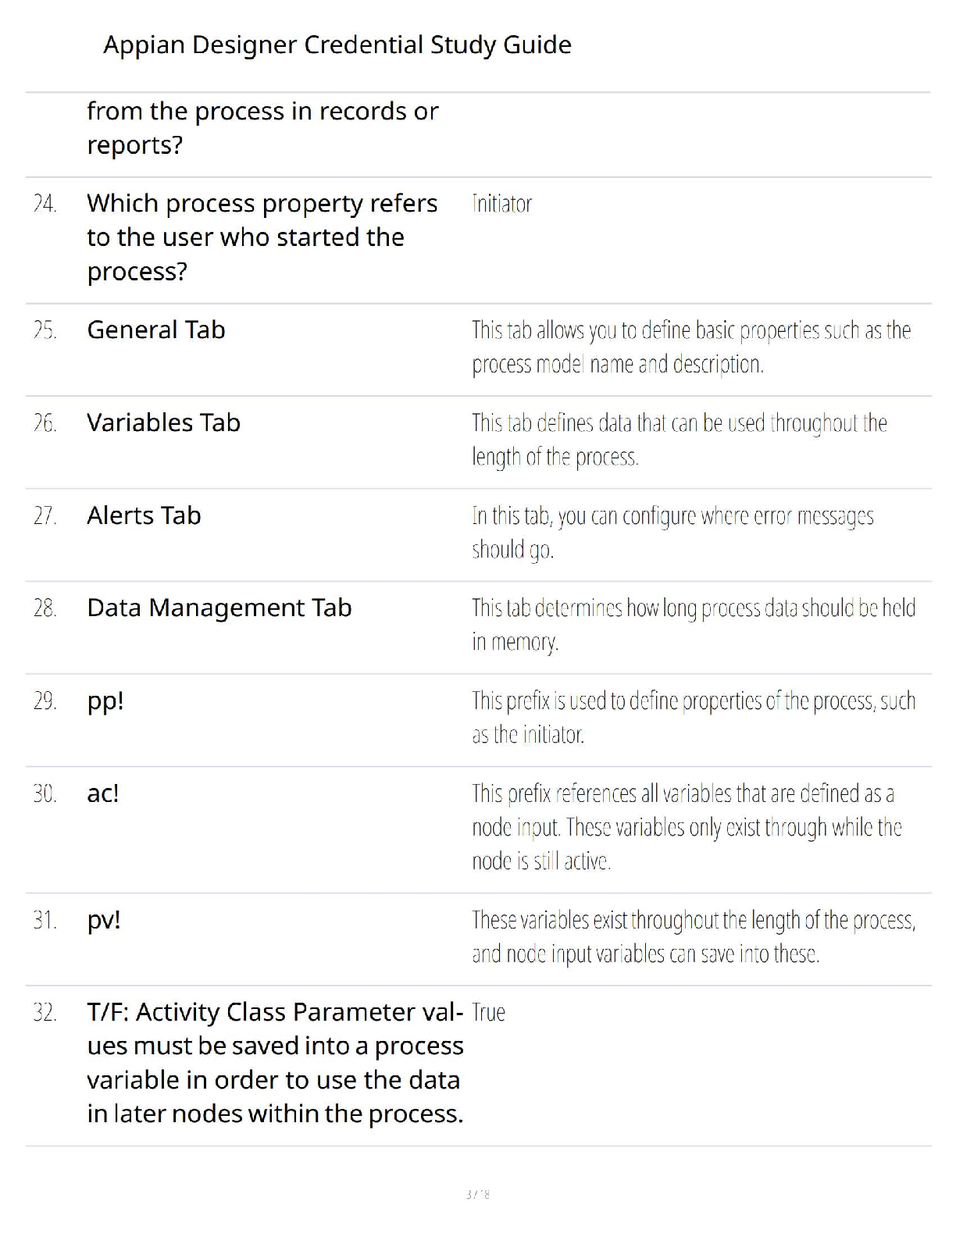Click the General Tab definition text

point(690,348)
